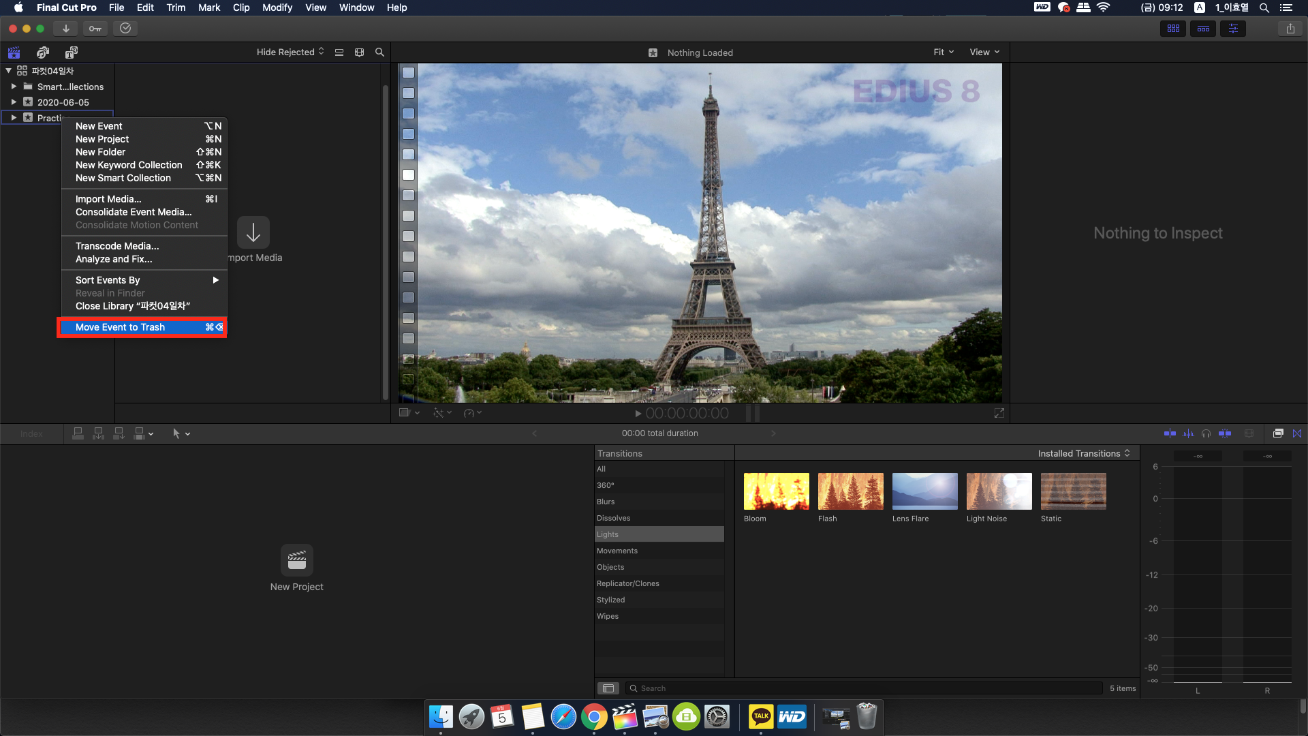This screenshot has height=736, width=1308.
Task: Expand the Smart Collections folder triangle
Action: pyautogui.click(x=14, y=87)
